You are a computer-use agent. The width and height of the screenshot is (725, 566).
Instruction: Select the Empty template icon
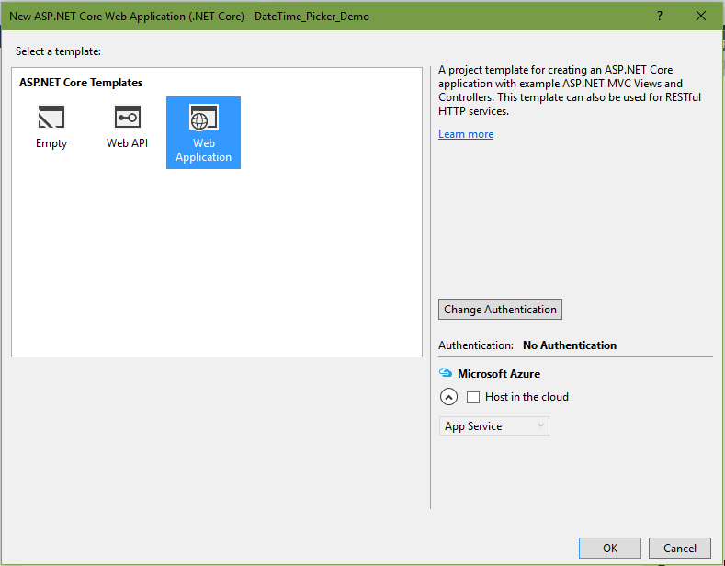[x=51, y=117]
